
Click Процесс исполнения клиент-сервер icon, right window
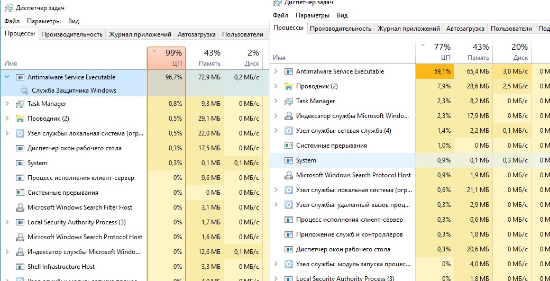pos(289,220)
